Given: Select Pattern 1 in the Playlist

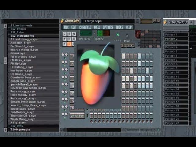Looking at the screenshot, I should [176, 35].
